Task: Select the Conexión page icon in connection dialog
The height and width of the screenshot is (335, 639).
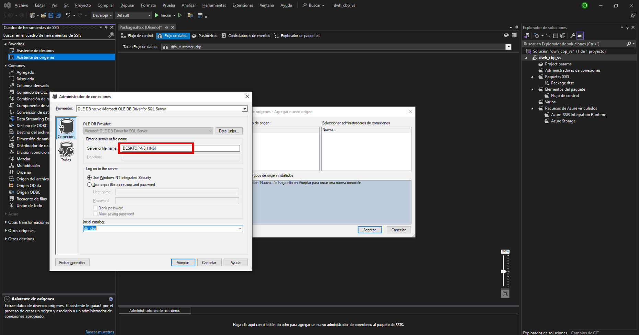Action: [66, 128]
